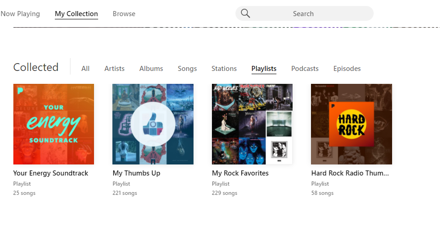Viewport: 440px width, 246px height.
Task: Select the Songs filter
Action: pos(187,69)
